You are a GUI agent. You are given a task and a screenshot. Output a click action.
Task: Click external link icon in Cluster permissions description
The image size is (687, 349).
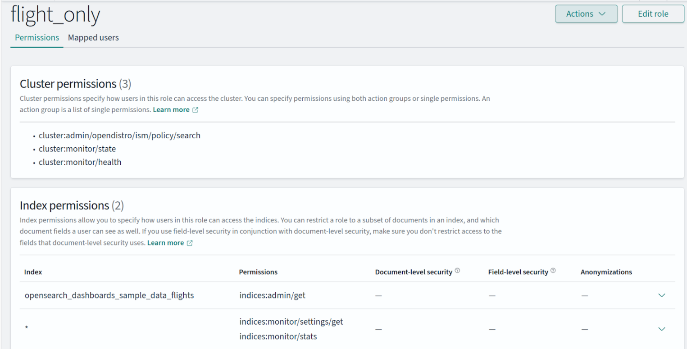click(x=195, y=110)
